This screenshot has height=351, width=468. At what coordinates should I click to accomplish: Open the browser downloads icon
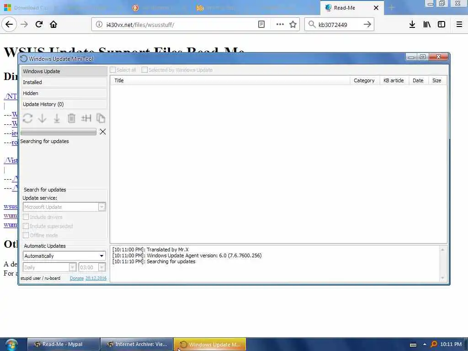412,25
